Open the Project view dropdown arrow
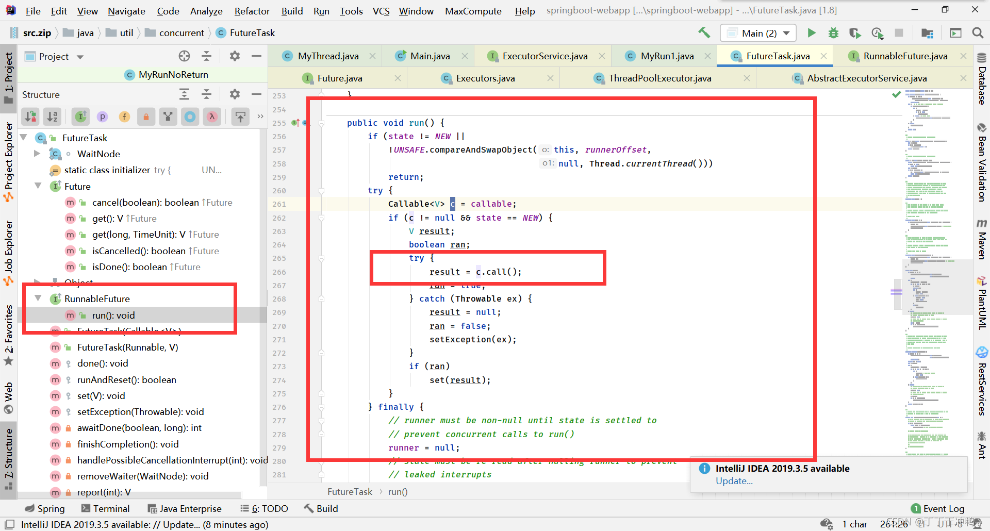The width and height of the screenshot is (990, 531). coord(80,57)
